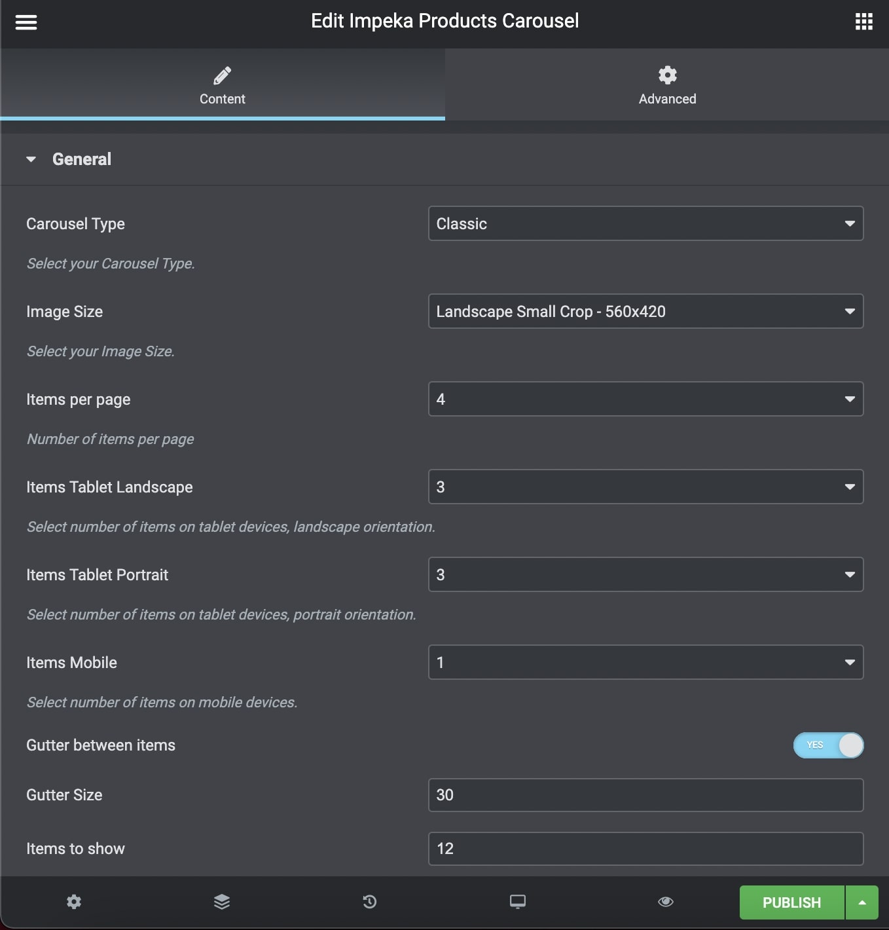Image resolution: width=889 pixels, height=930 pixels.
Task: Open the Items Mobile dropdown
Action: (645, 663)
